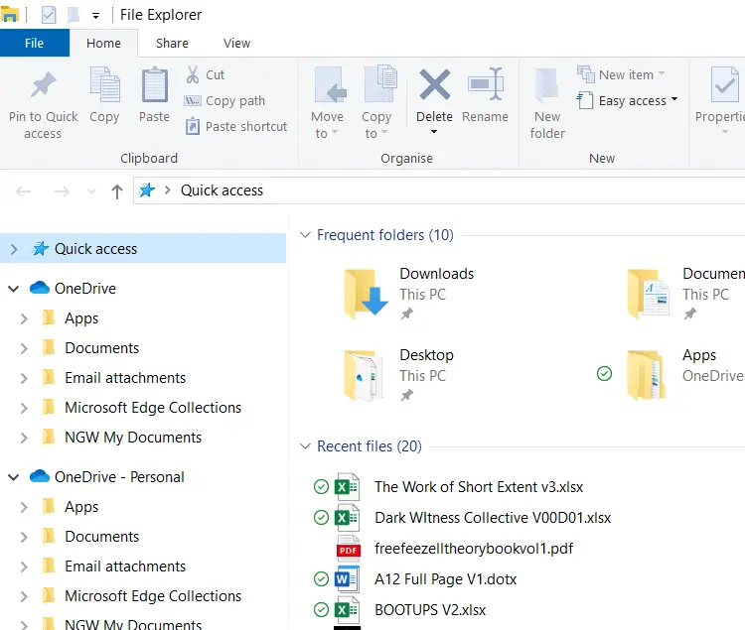Click the quick access toolbar new folder icon
Image resolution: width=745 pixels, height=630 pixels.
click(74, 15)
